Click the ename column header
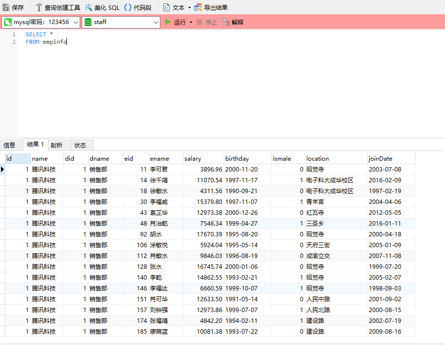Viewport: 445px width, 345px height. pyautogui.click(x=166, y=159)
